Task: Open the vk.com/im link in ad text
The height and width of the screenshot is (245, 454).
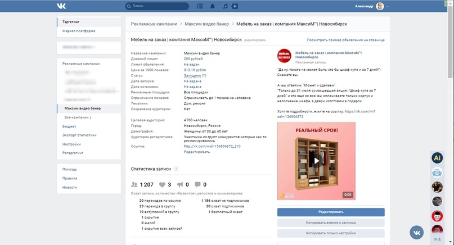Action: pyautogui.click(x=326, y=114)
